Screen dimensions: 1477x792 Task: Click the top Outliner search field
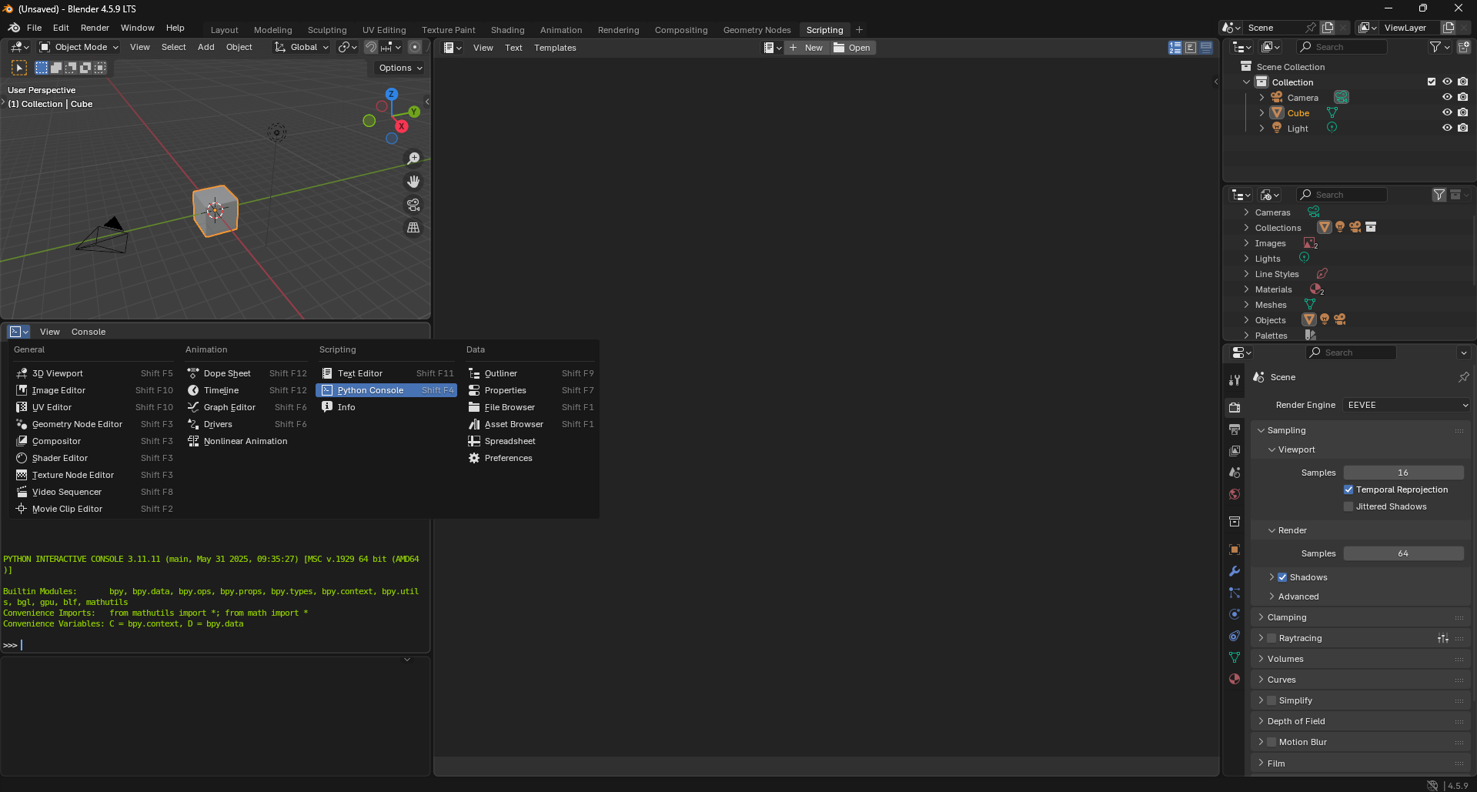click(1342, 47)
